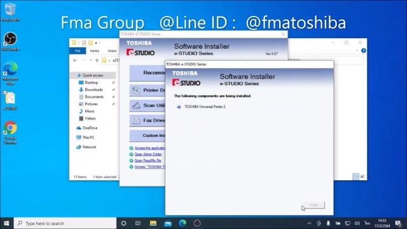Click the network tray icon
Viewport: 407px width, 229px height.
tap(347, 223)
